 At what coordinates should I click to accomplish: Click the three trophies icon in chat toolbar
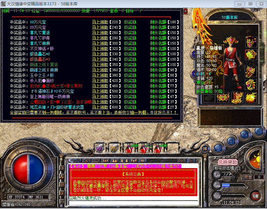pyautogui.click(x=133, y=160)
